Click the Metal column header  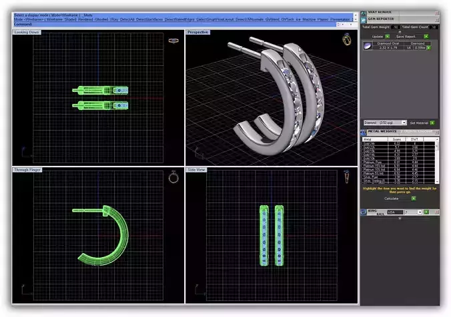point(375,139)
